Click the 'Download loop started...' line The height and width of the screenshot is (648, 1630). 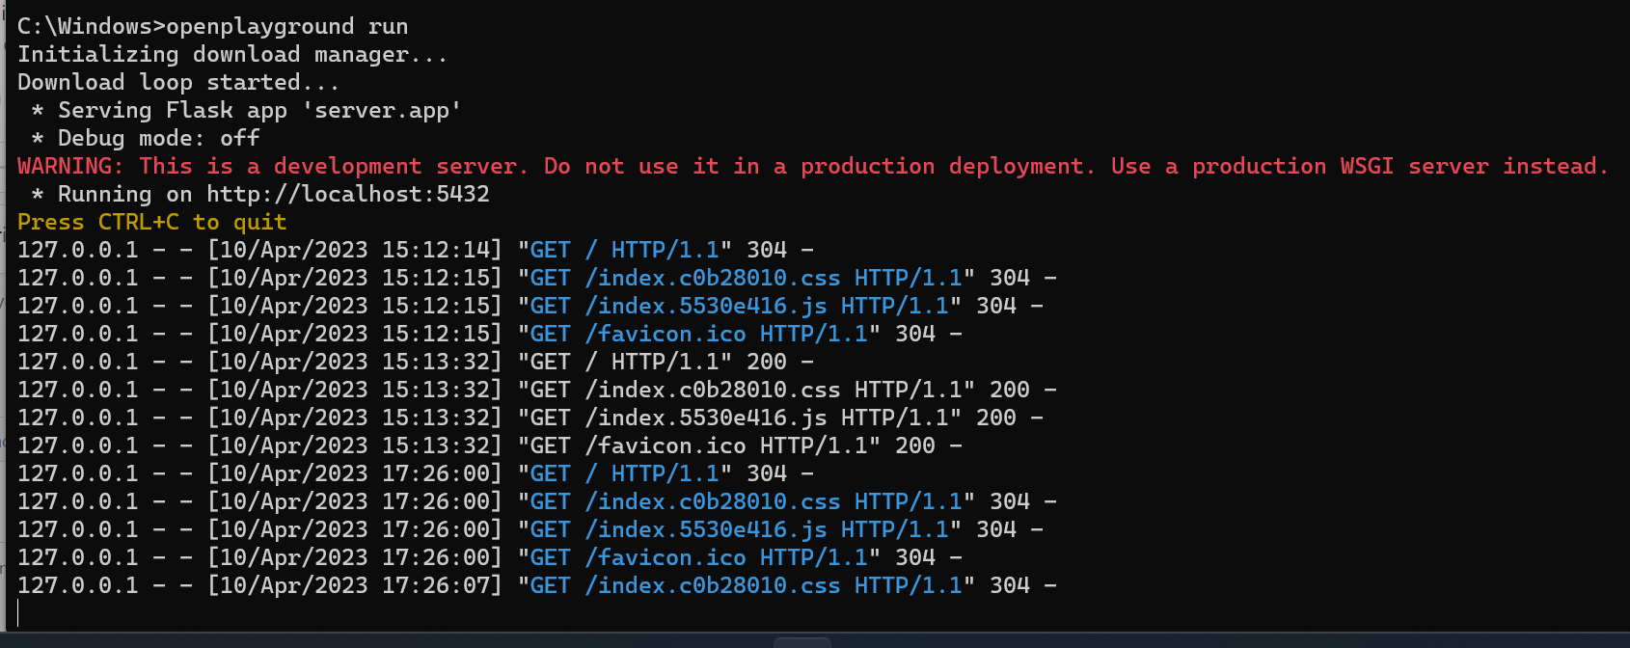178,82
